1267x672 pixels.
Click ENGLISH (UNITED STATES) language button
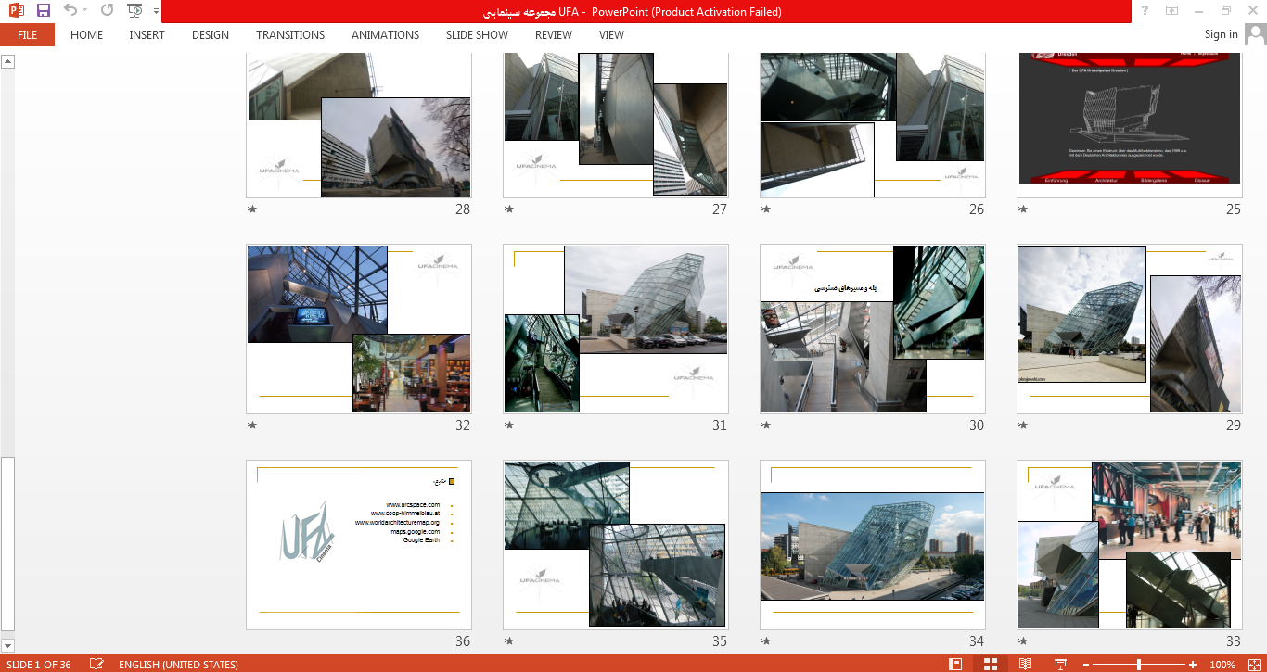[178, 665]
